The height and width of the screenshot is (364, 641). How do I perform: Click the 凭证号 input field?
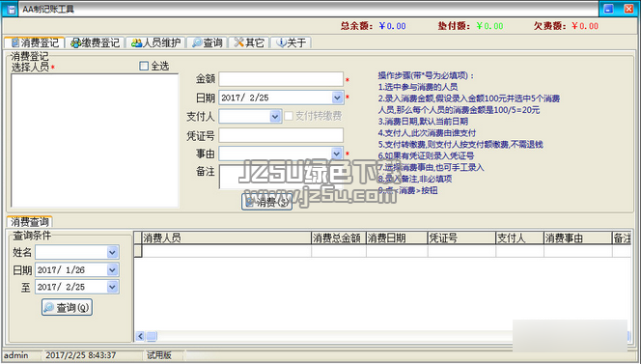[281, 135]
